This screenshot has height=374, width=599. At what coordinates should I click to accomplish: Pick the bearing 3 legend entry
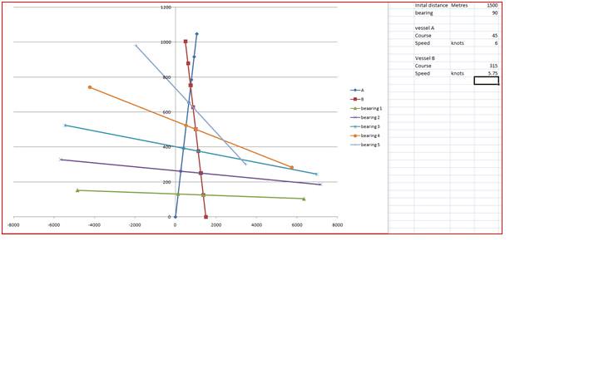(370, 126)
